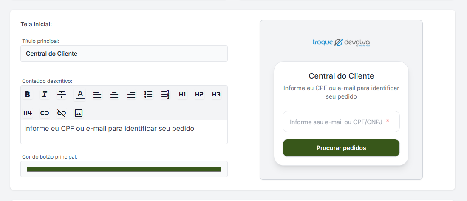
Task: Remove link with the unlink icon
Action: (62, 113)
